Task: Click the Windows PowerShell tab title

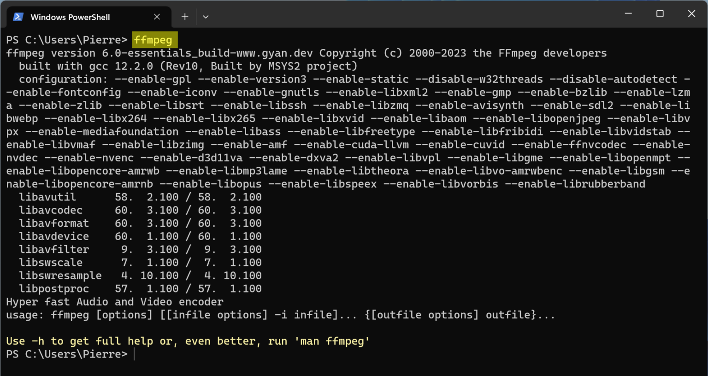Action: [70, 17]
